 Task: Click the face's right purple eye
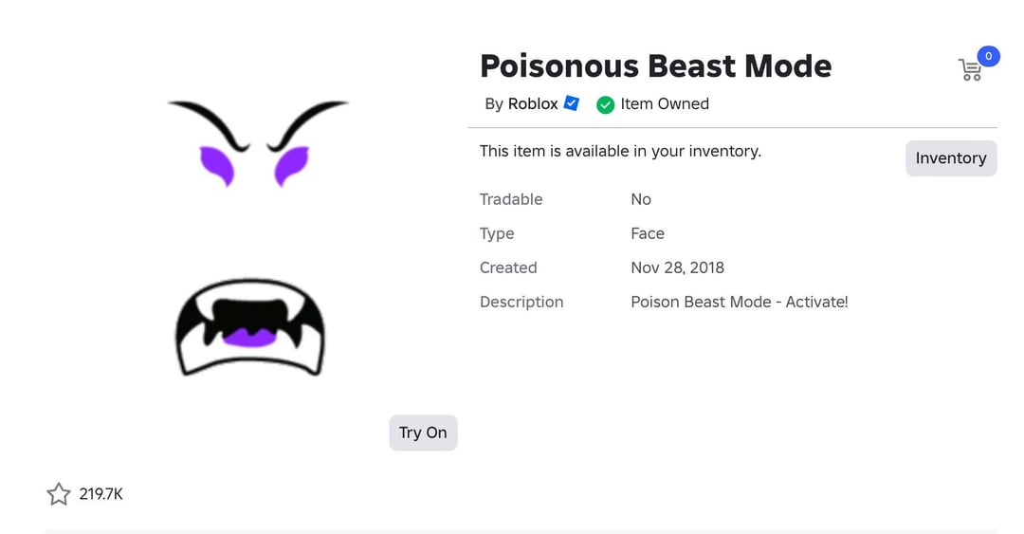[290, 165]
